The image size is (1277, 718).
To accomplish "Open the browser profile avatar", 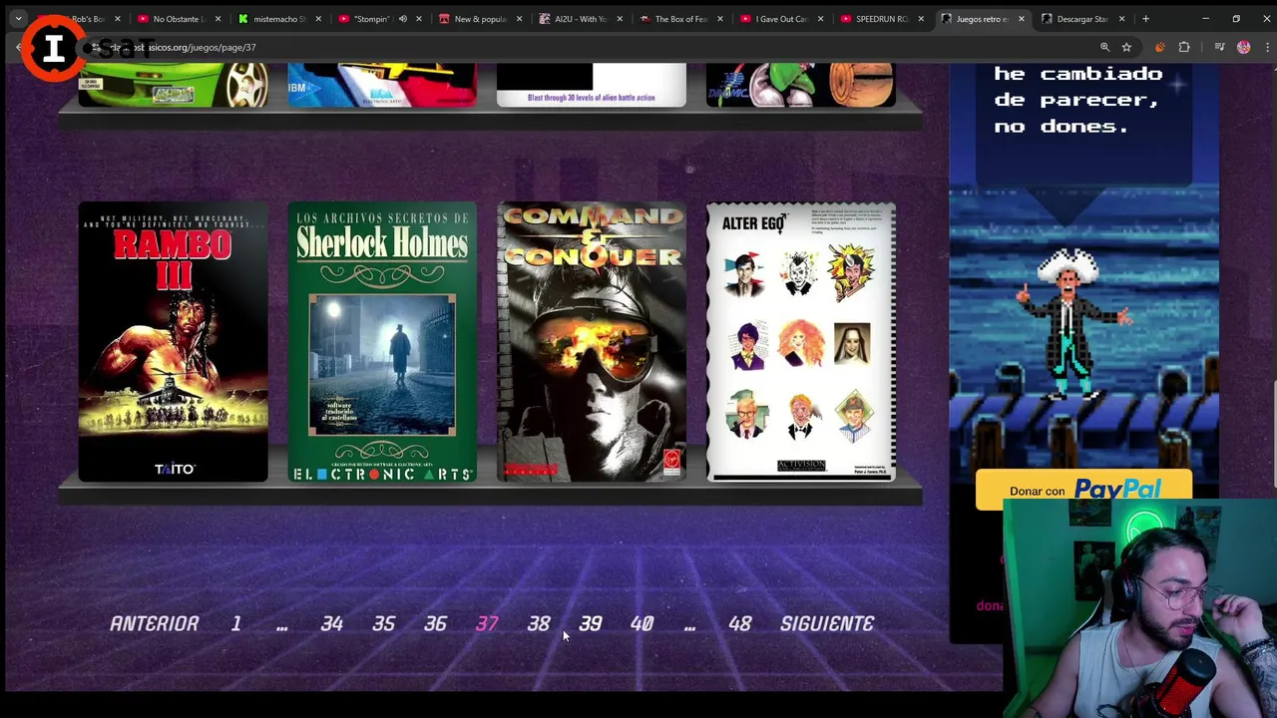I will (x=1243, y=47).
